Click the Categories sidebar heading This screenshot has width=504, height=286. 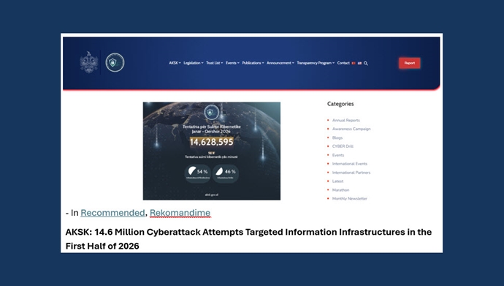340,104
